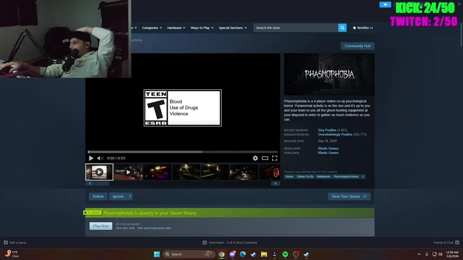Open Google Chrome from taskbar
Image resolution: width=463 pixels, height=260 pixels.
221,254
